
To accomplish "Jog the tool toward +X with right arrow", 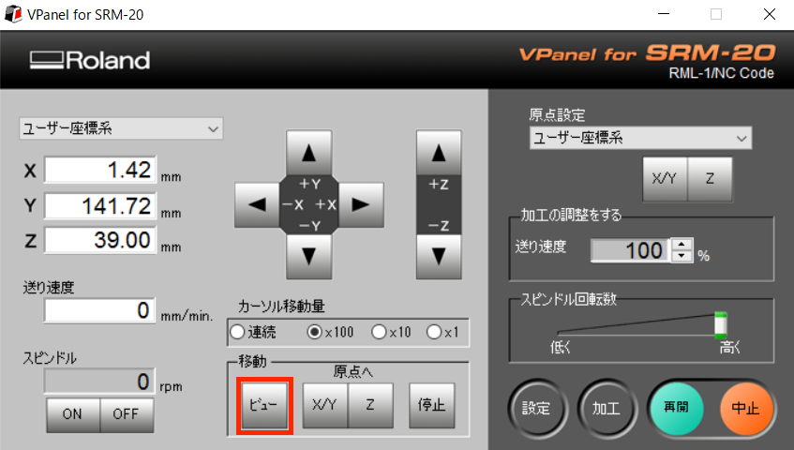I will (x=361, y=205).
